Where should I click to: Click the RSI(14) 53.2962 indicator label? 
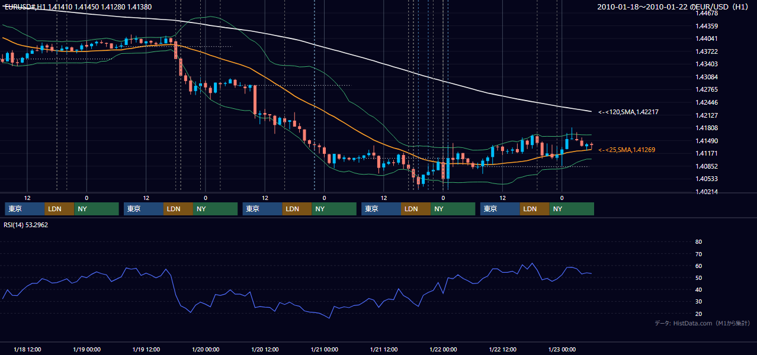(x=26, y=225)
